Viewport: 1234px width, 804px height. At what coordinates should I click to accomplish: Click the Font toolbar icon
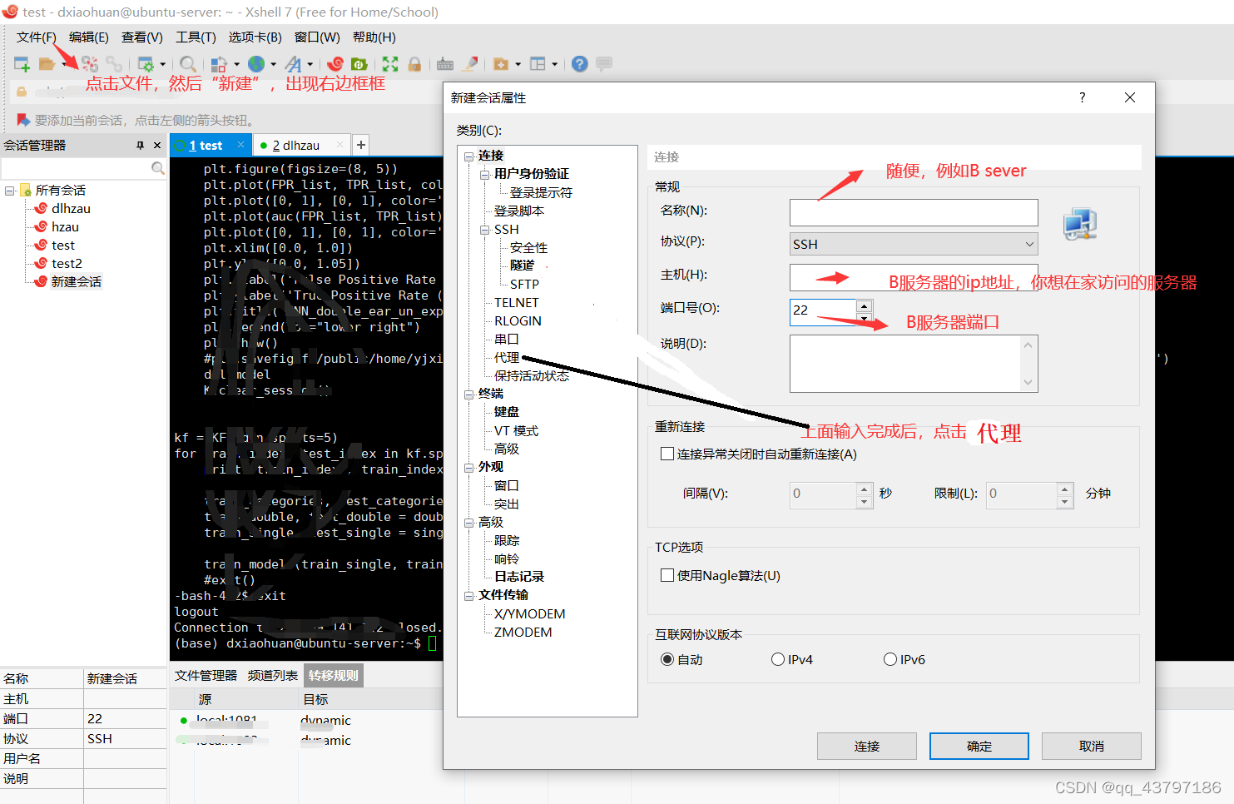[x=293, y=64]
